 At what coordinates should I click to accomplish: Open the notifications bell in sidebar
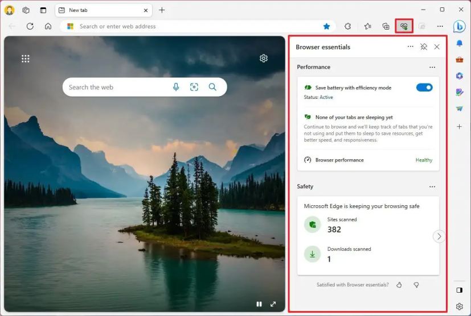[459, 43]
